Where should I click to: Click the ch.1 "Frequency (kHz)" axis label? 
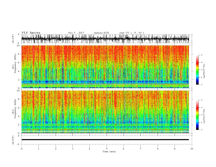click(15, 63)
